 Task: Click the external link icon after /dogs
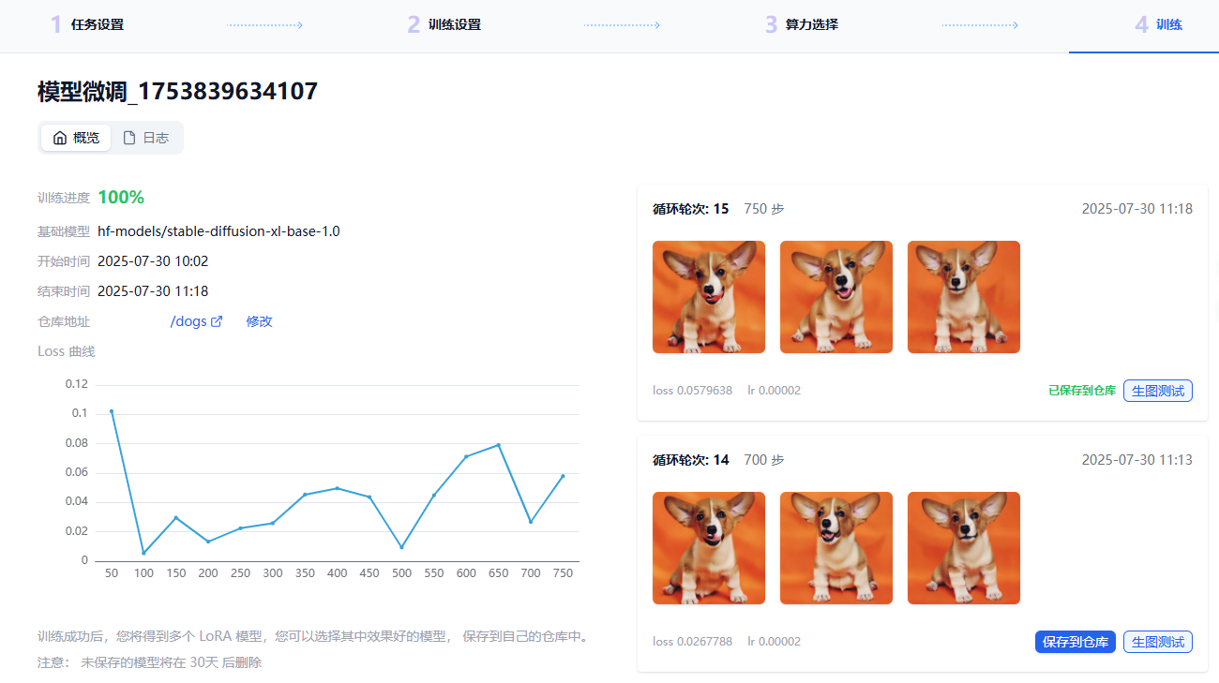coord(217,321)
